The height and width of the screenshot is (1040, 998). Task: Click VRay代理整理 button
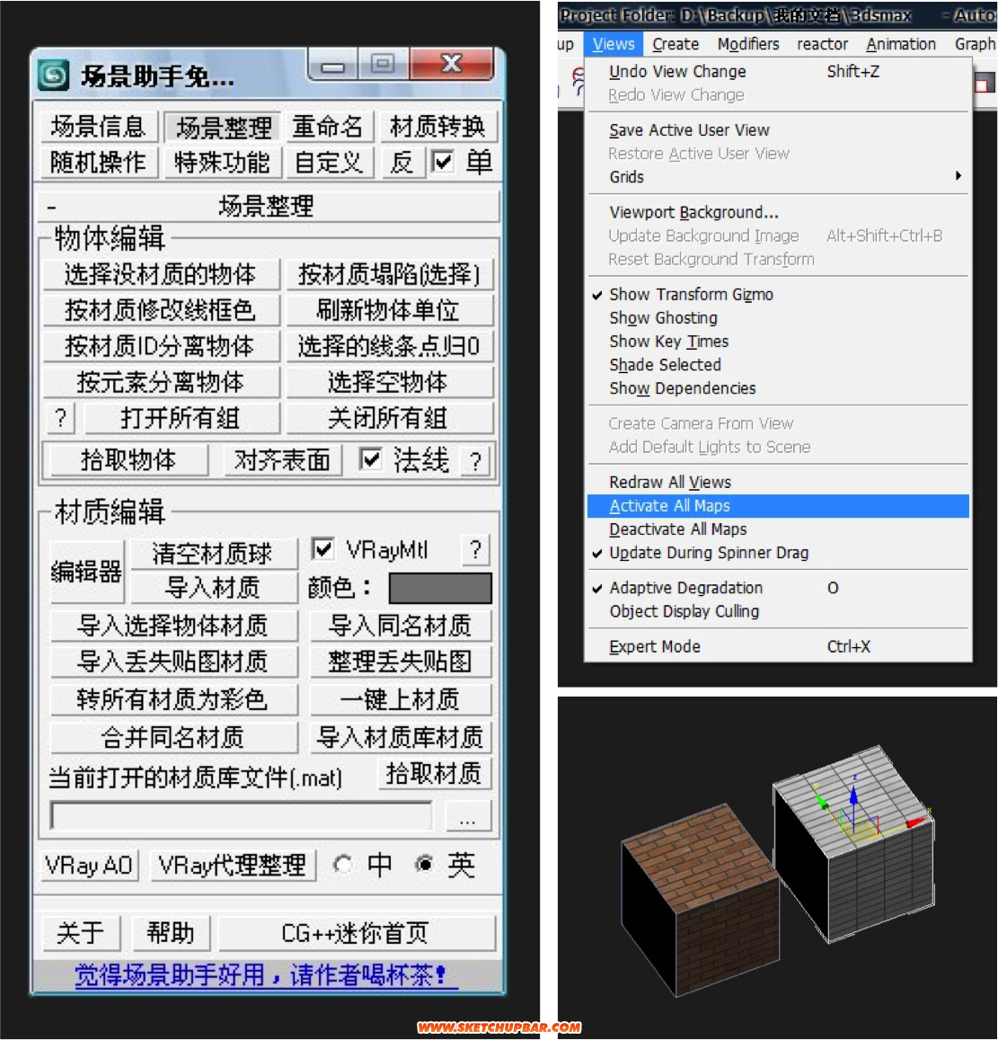point(233,865)
